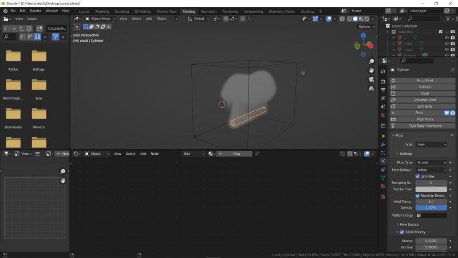Toggle X-ray view in viewport header

[x=342, y=19]
